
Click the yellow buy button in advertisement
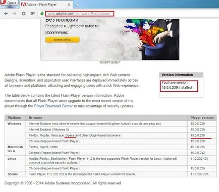tap(63, 40)
